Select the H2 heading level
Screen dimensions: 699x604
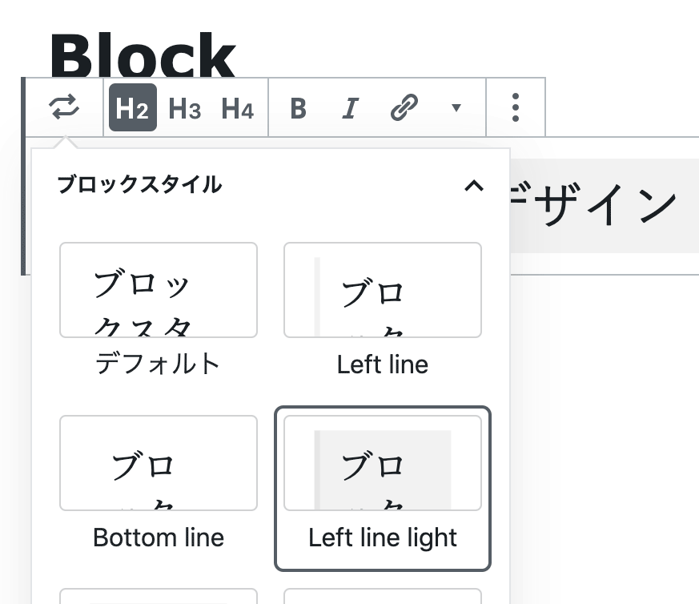(x=133, y=107)
